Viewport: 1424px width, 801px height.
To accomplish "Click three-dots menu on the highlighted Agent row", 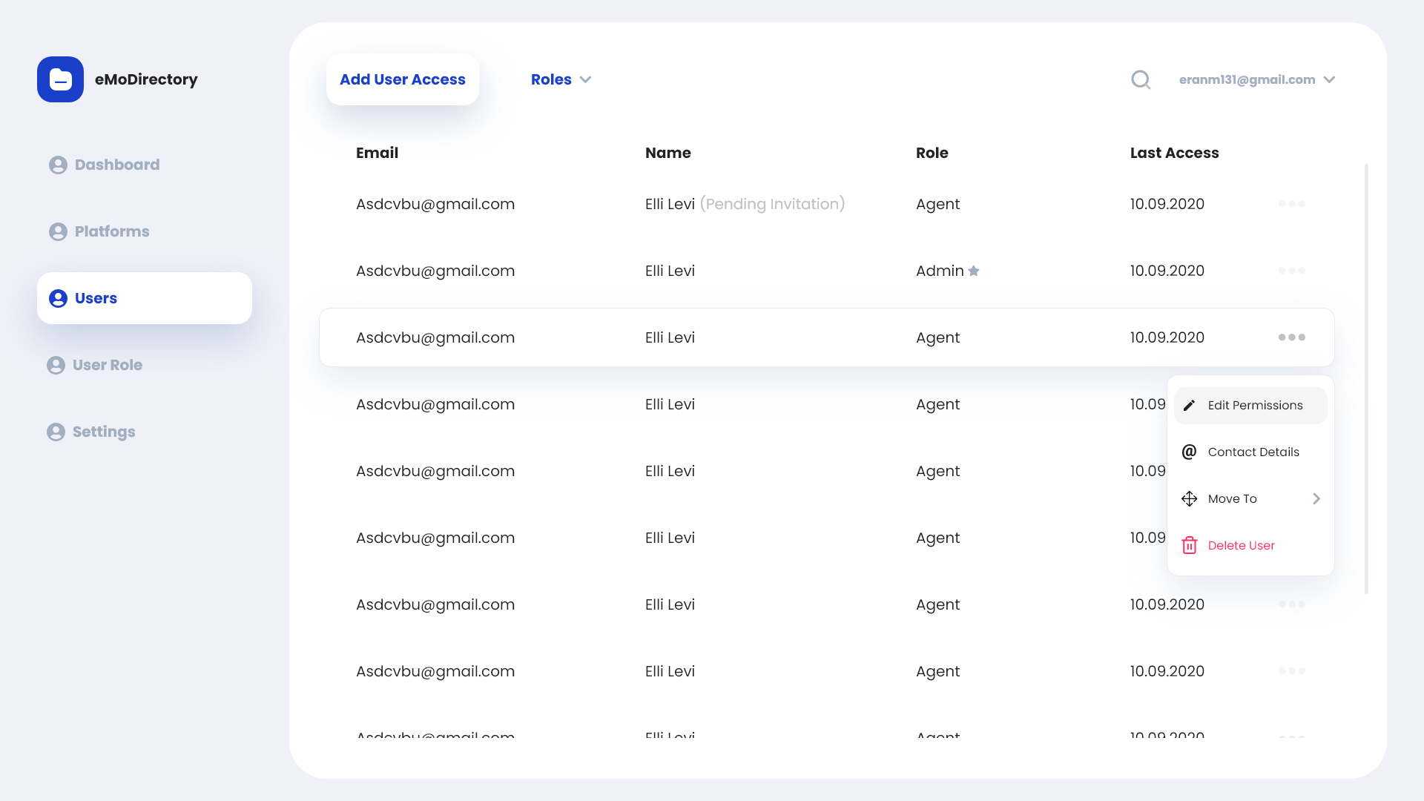I will click(x=1291, y=337).
